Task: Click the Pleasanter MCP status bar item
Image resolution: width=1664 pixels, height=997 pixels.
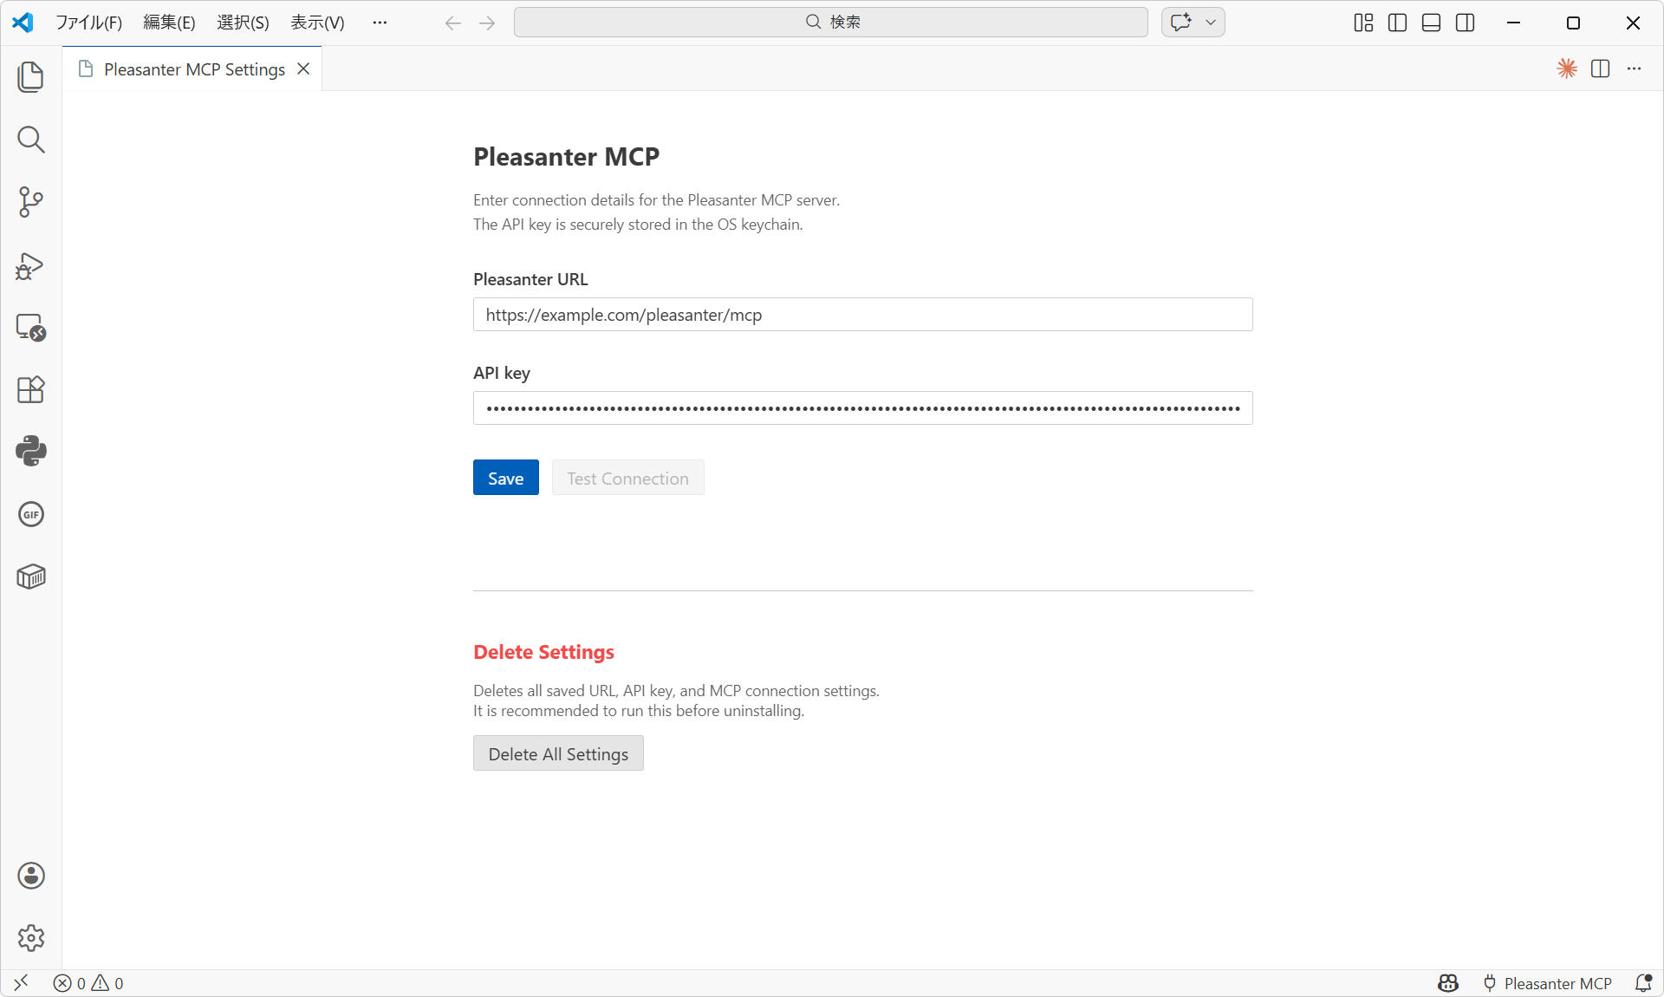Action: coord(1547,983)
